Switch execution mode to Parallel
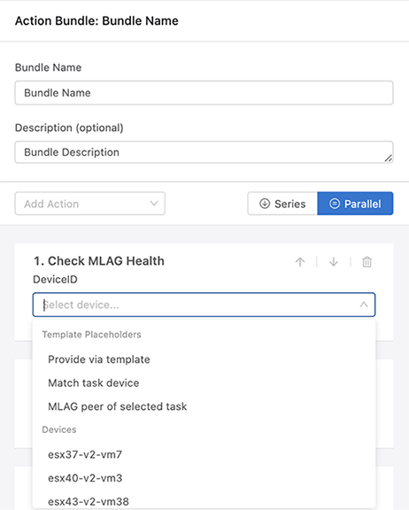 click(355, 204)
